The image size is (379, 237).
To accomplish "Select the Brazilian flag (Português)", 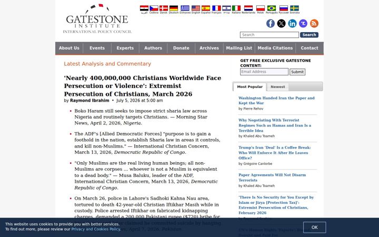I will [272, 8].
